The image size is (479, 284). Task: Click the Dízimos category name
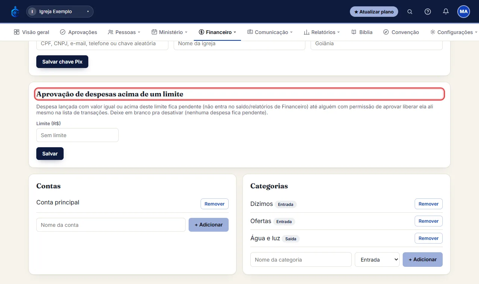262,204
